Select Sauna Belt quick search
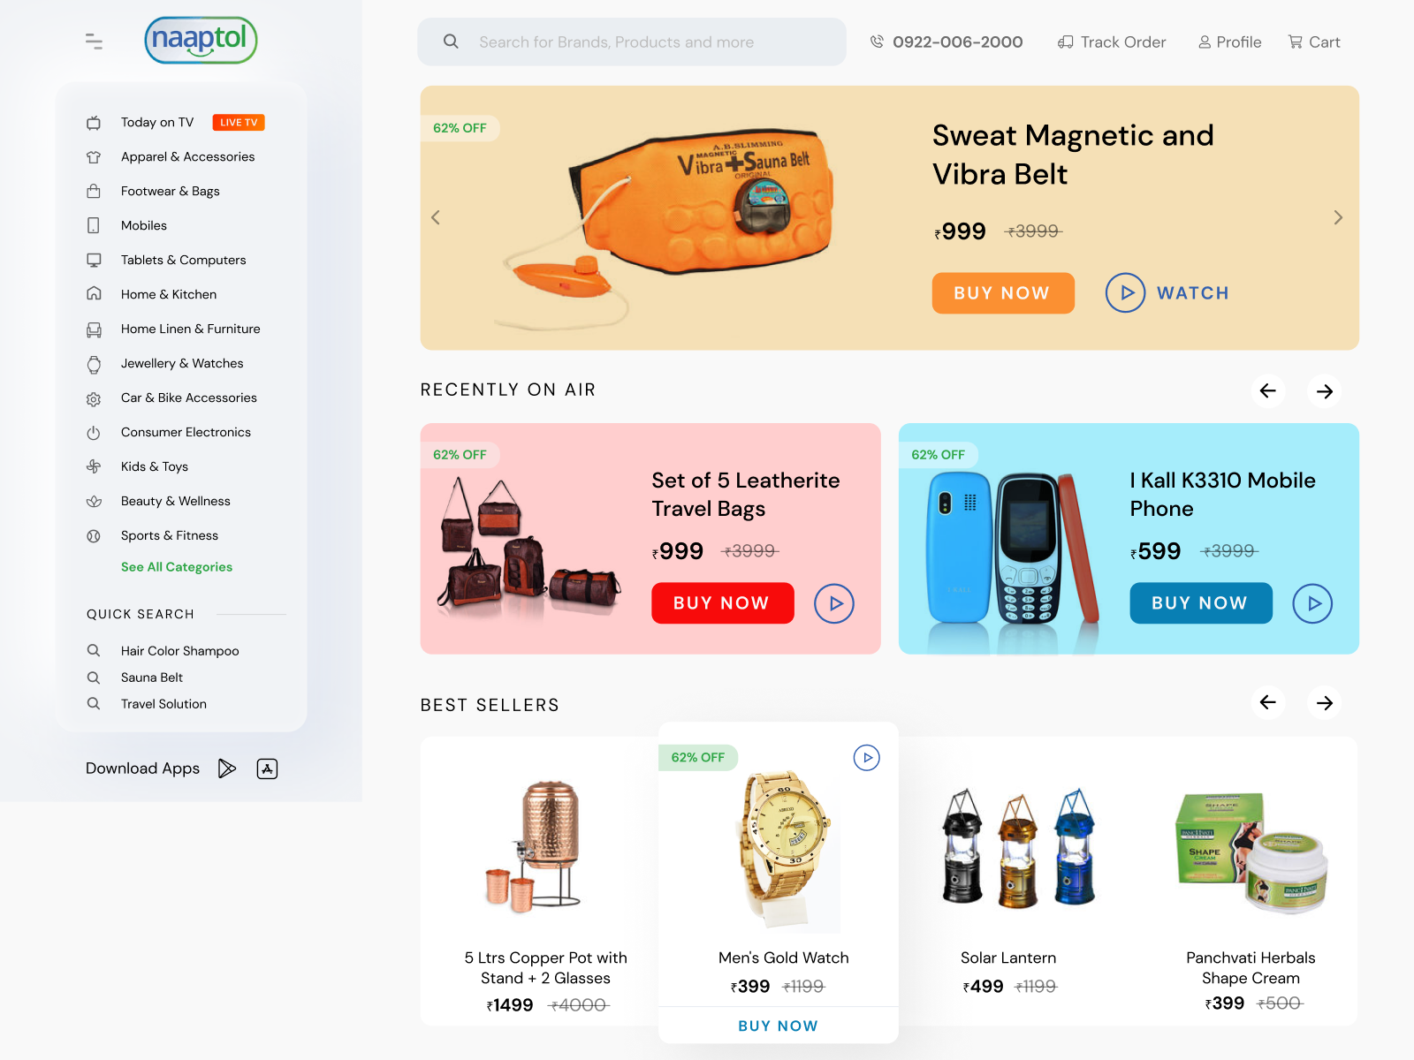1414x1060 pixels. [x=152, y=678]
